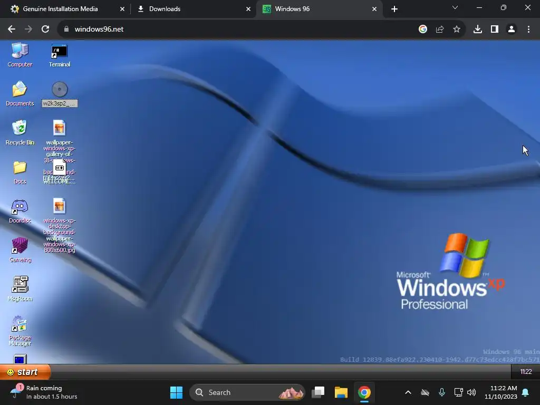Open the Docs folder icon
Viewport: 540px width, 405px height.
click(20, 172)
